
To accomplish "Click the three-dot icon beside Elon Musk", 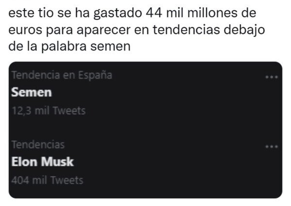I will click(271, 145).
